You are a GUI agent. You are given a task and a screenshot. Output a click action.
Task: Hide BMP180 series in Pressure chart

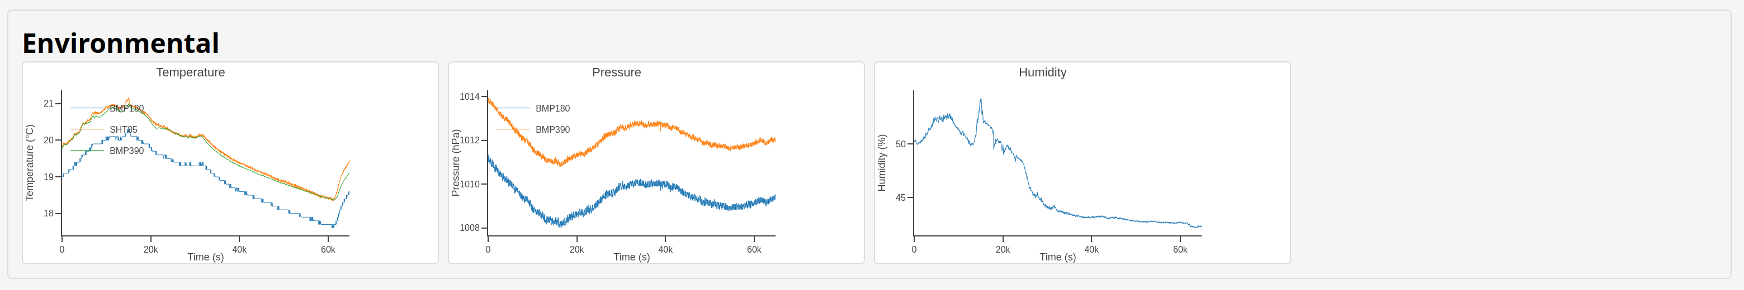552,108
